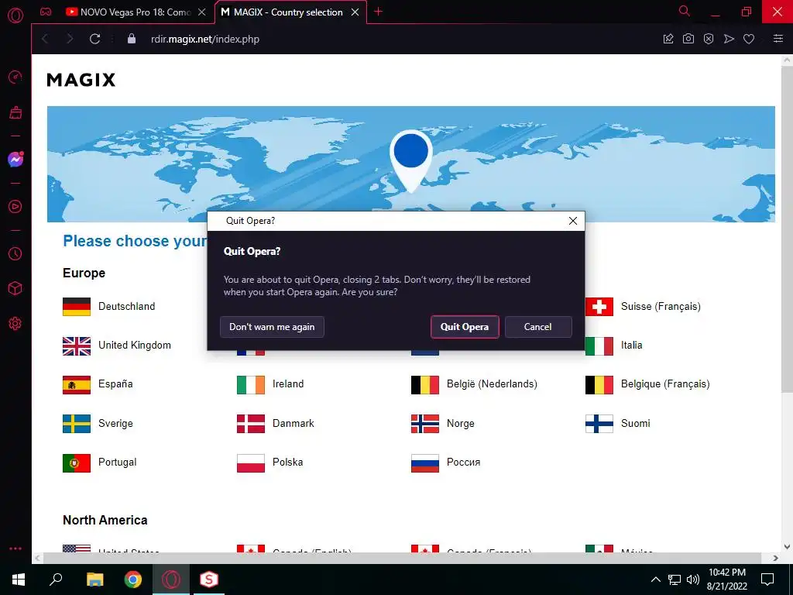This screenshot has height=595, width=793.
Task: Select België (Nederlands) link
Action: pos(492,384)
